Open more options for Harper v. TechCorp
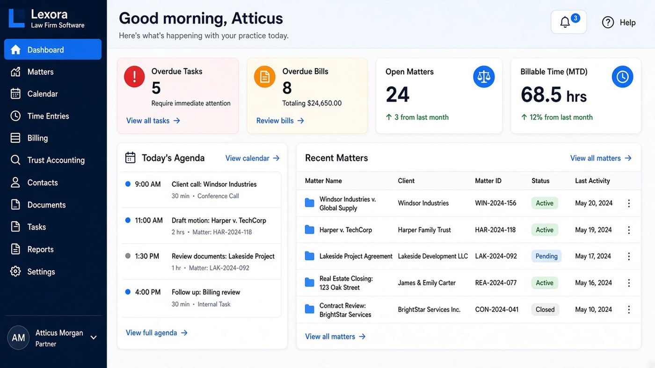 click(629, 230)
